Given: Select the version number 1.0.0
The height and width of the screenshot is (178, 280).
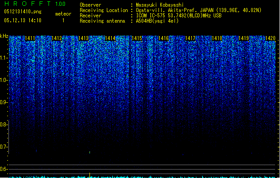Looking at the screenshot, I should (61, 4).
